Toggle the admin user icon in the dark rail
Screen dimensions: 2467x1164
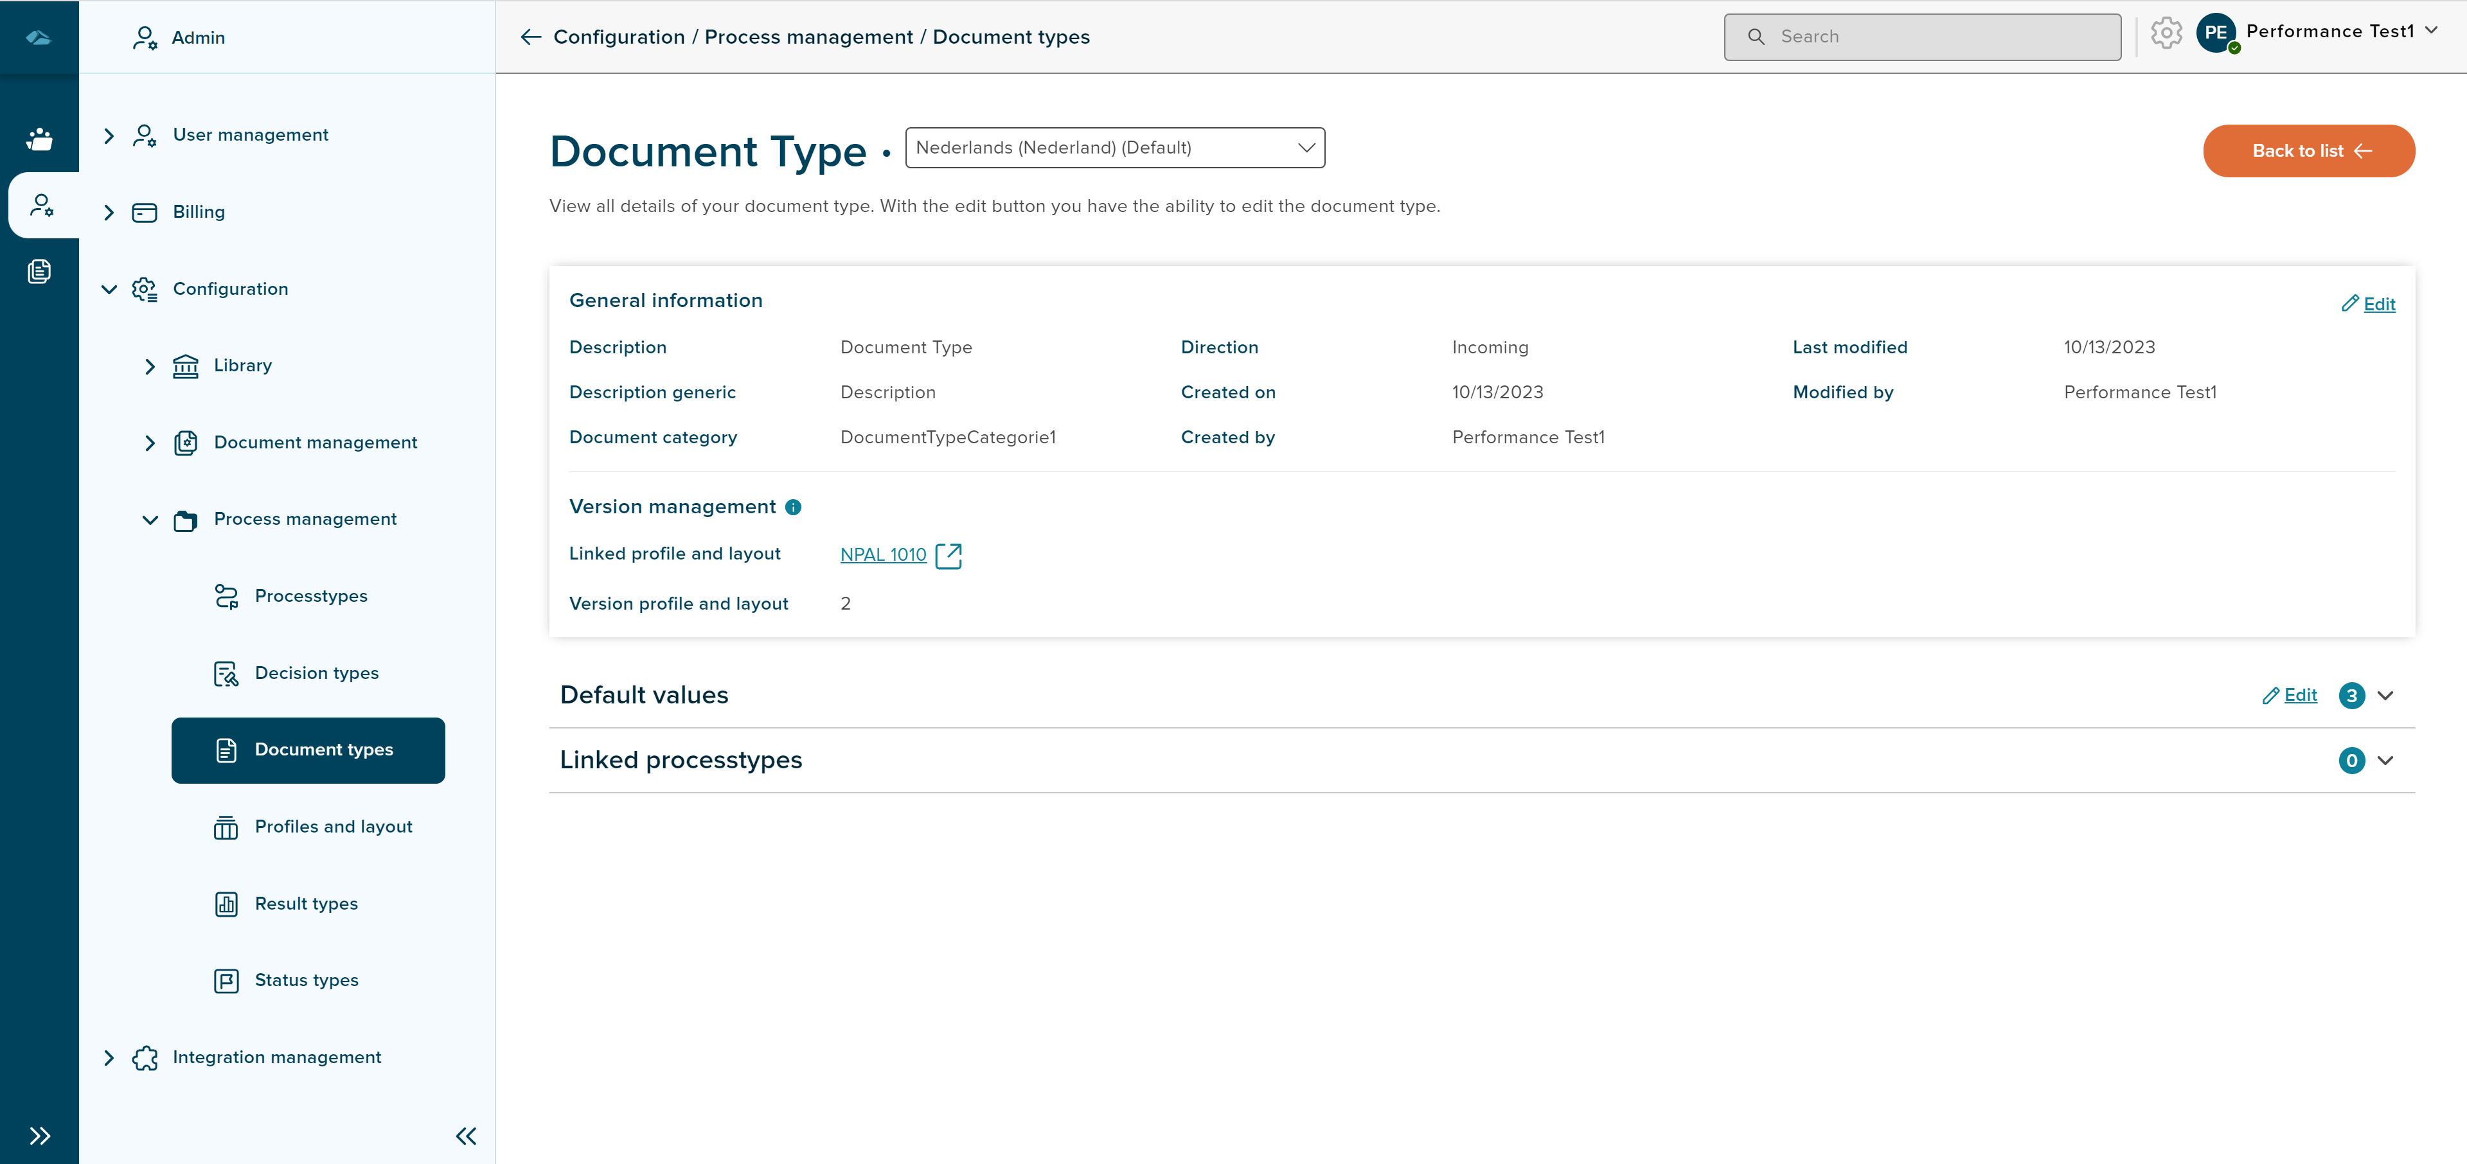coord(42,204)
